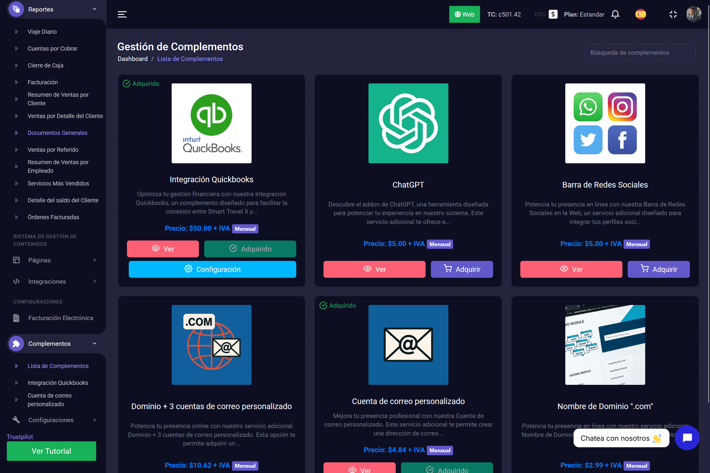710x473 pixels.
Task: Select Cuenta de correo personalizado menu item
Action: click(x=49, y=399)
